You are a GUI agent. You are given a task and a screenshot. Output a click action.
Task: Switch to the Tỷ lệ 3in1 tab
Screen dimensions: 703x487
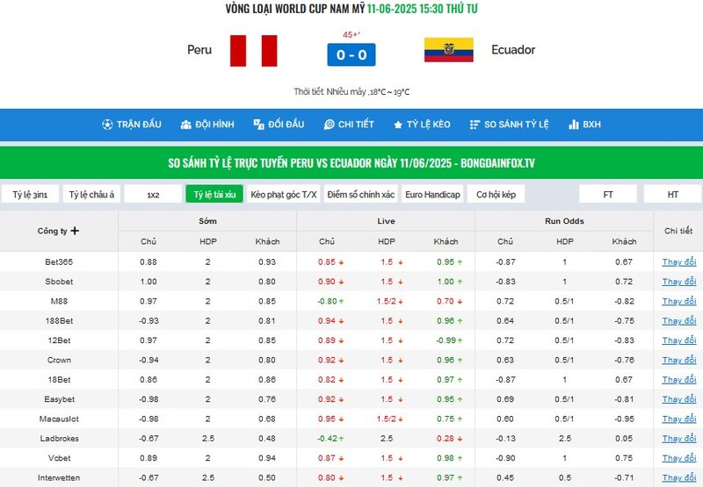[30, 194]
